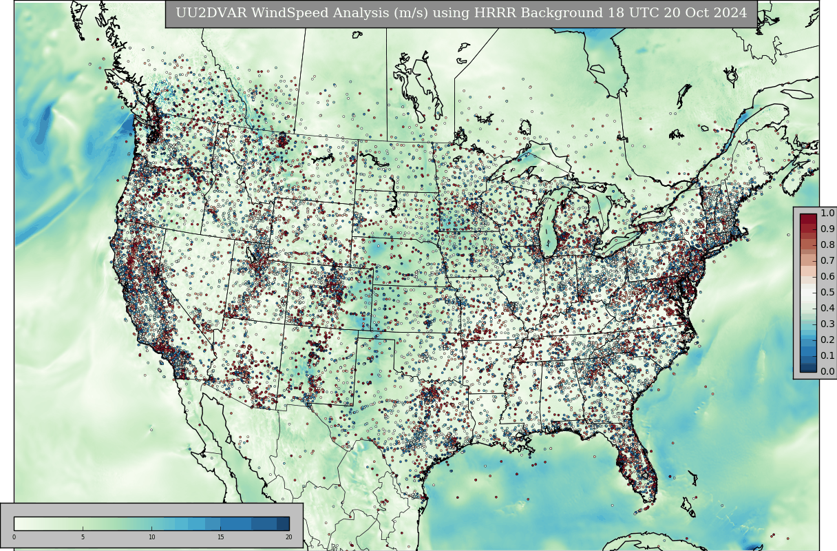837x551 pixels.
Task: Select the darkest blue swatch of right colorbar
Action: (x=808, y=368)
